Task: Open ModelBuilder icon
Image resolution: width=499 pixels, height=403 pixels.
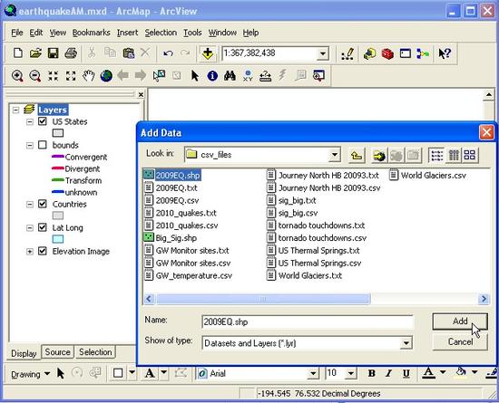Action: [x=423, y=53]
